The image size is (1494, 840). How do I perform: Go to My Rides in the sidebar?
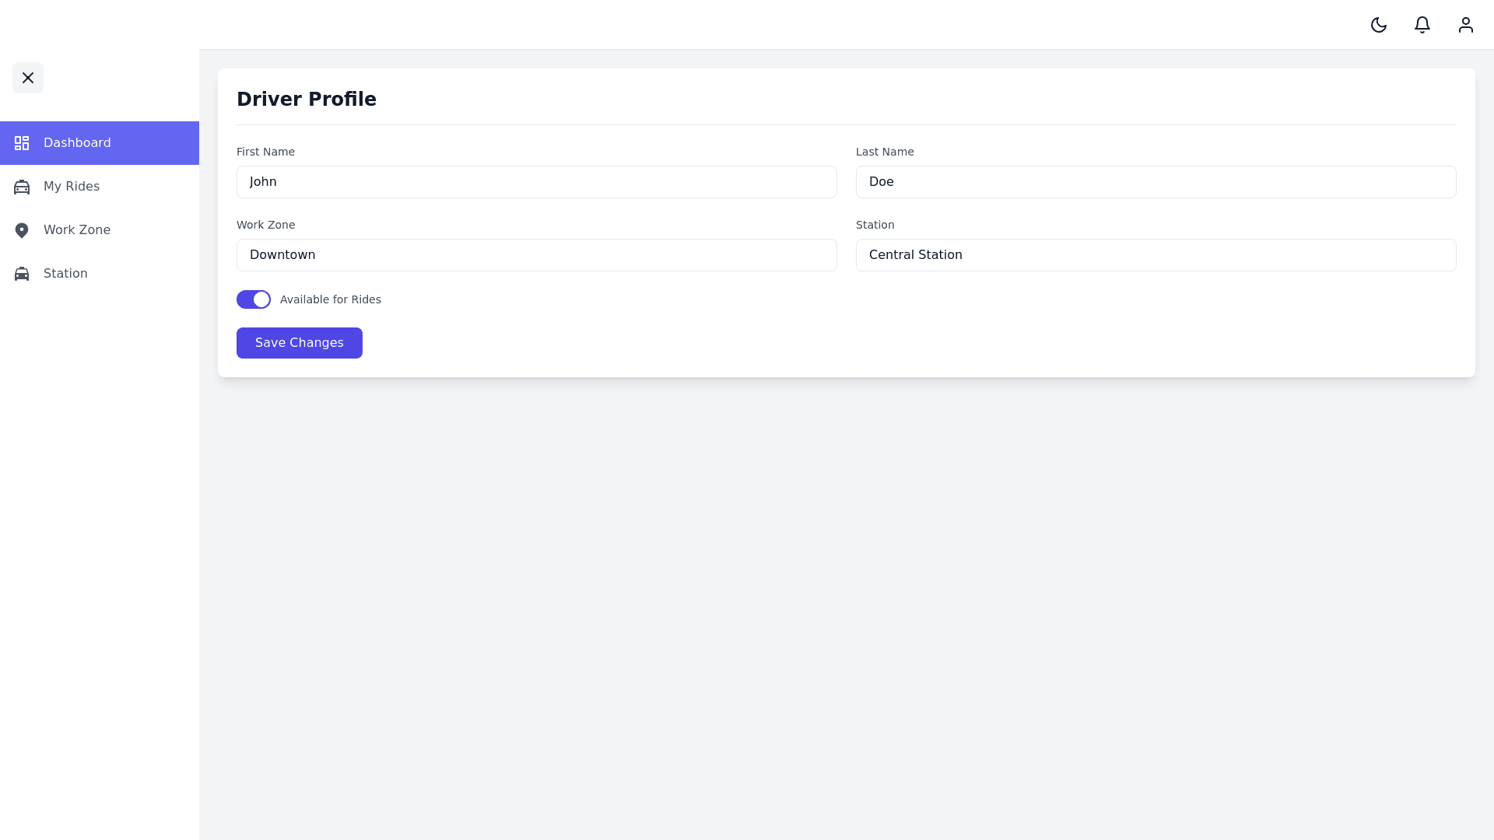click(72, 187)
